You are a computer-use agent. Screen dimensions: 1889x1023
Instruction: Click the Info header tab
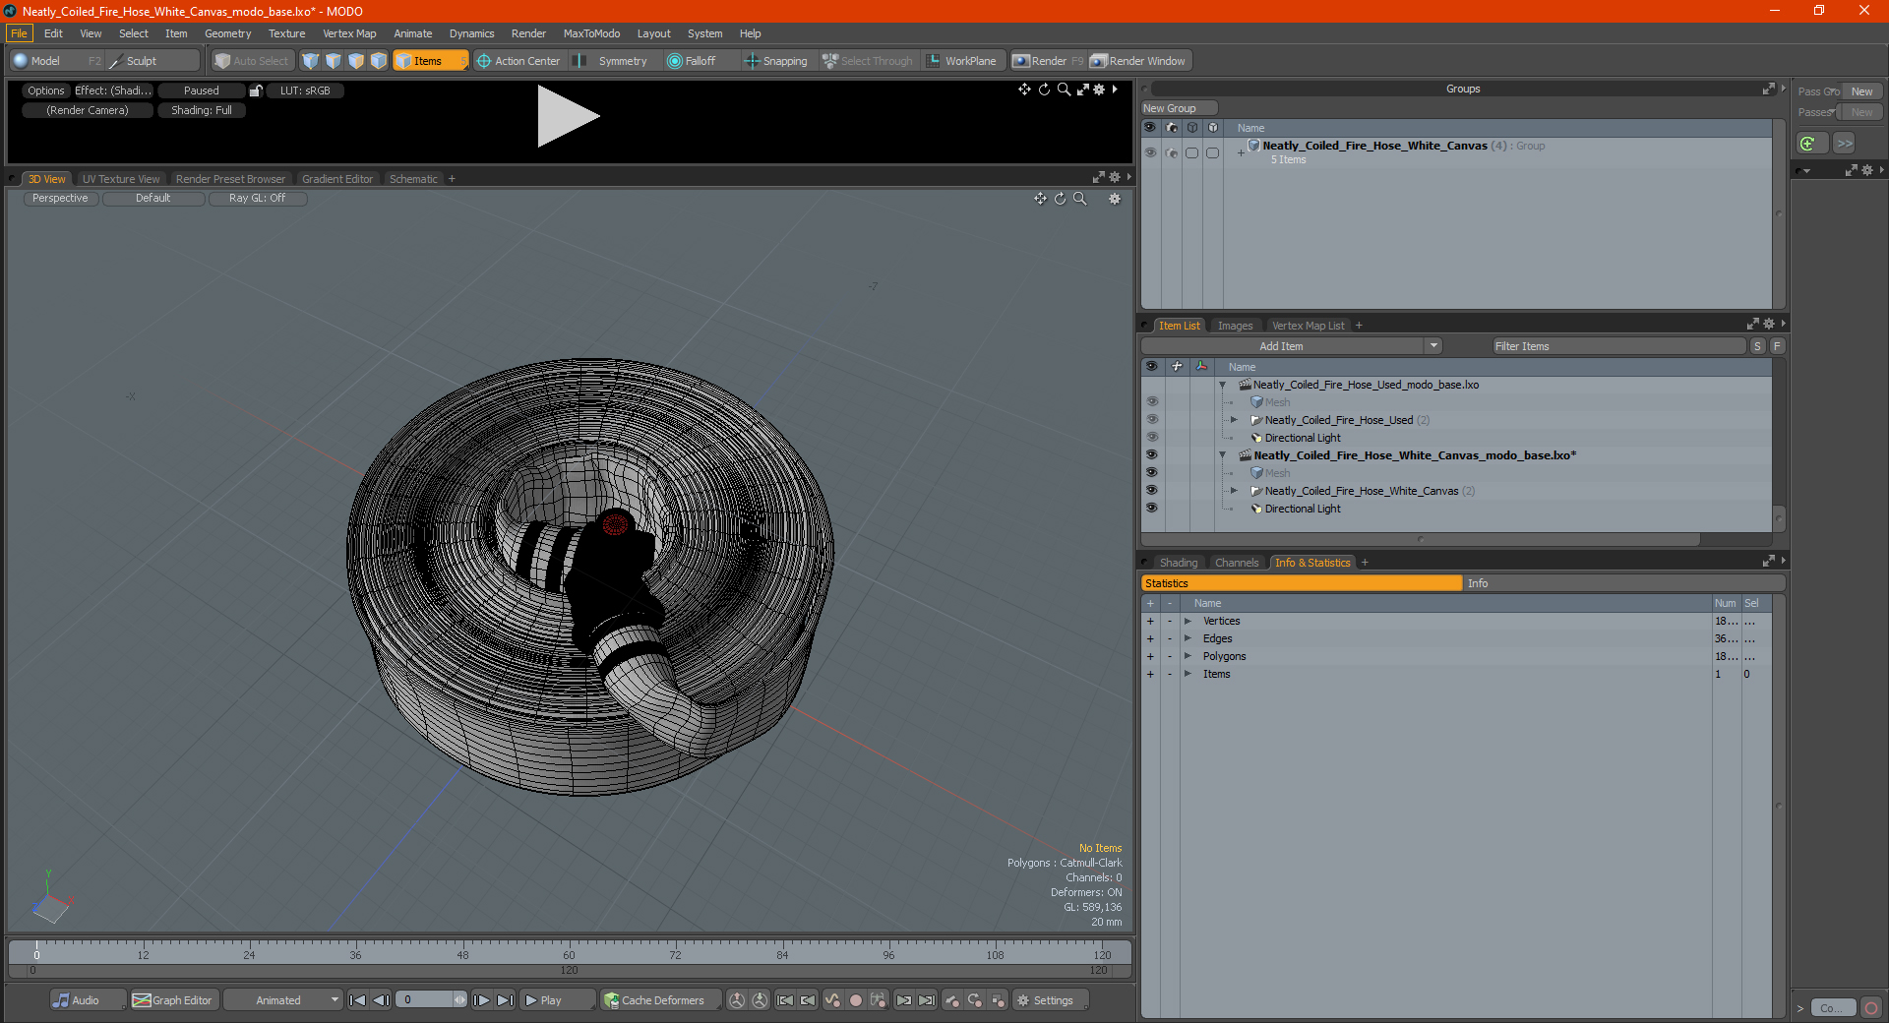[x=1623, y=583]
